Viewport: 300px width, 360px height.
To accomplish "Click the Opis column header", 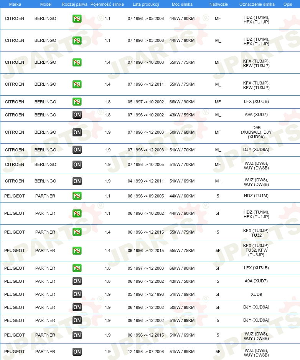I will tap(288, 4).
